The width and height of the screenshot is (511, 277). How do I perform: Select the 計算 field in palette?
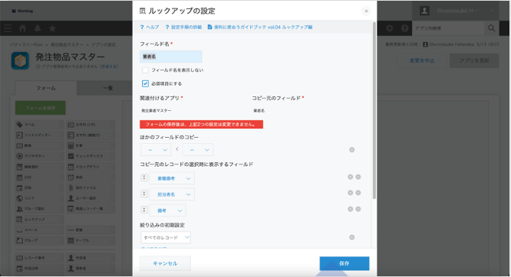(x=91, y=145)
